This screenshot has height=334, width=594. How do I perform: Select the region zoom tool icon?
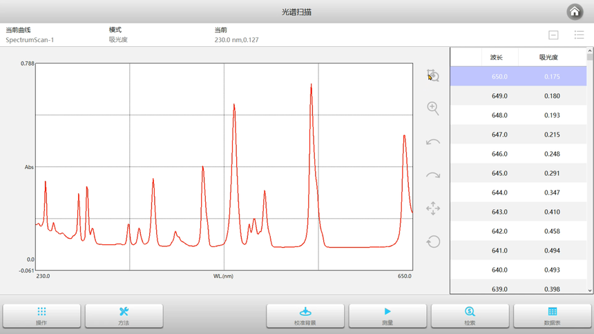[433, 76]
